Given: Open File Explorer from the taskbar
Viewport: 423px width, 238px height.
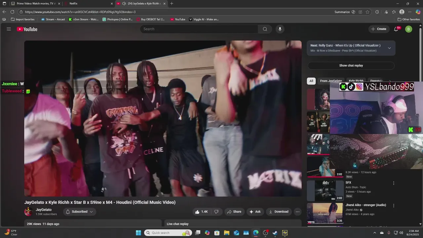Looking at the screenshot, I should [x=227, y=233].
